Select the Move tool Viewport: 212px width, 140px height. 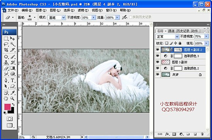12,39
